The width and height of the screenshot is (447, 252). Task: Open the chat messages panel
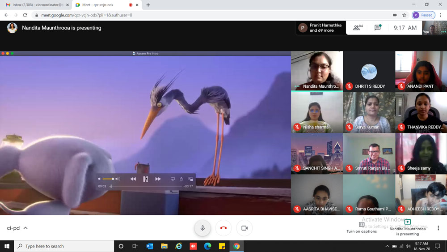[378, 27]
